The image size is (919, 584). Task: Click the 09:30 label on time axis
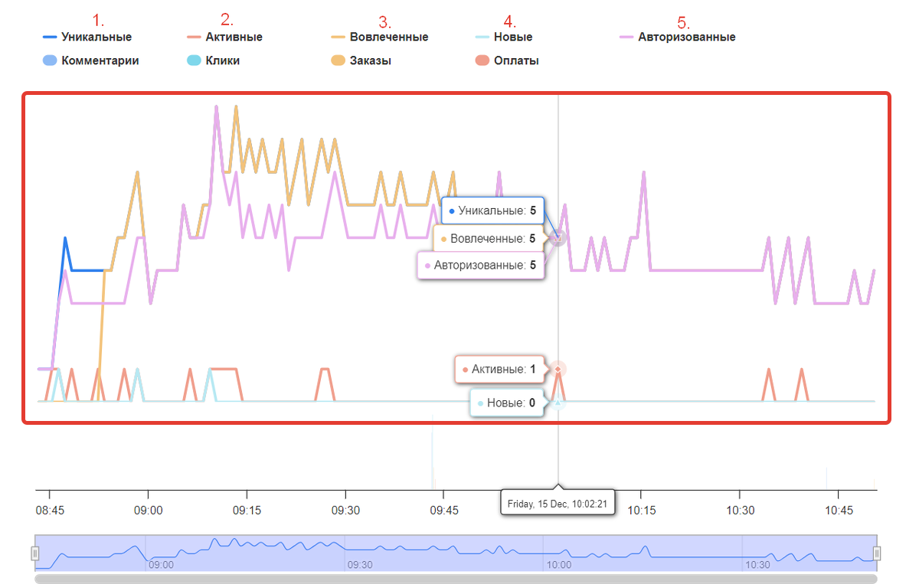coord(345,509)
